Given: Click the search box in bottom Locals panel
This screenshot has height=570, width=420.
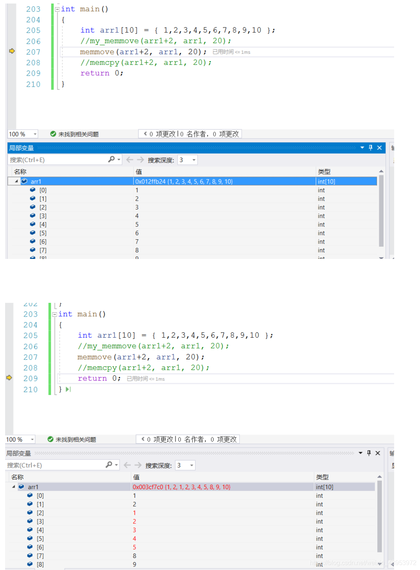Looking at the screenshot, I should (55, 465).
